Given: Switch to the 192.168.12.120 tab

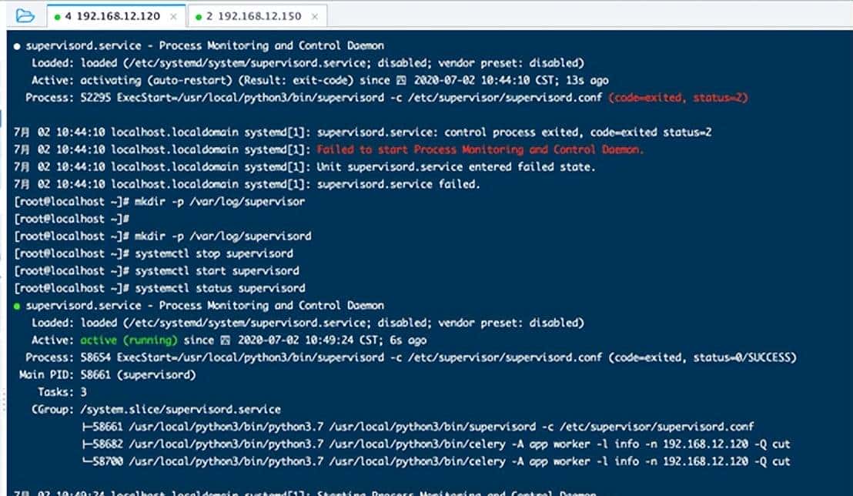Looking at the screenshot, I should click(117, 16).
